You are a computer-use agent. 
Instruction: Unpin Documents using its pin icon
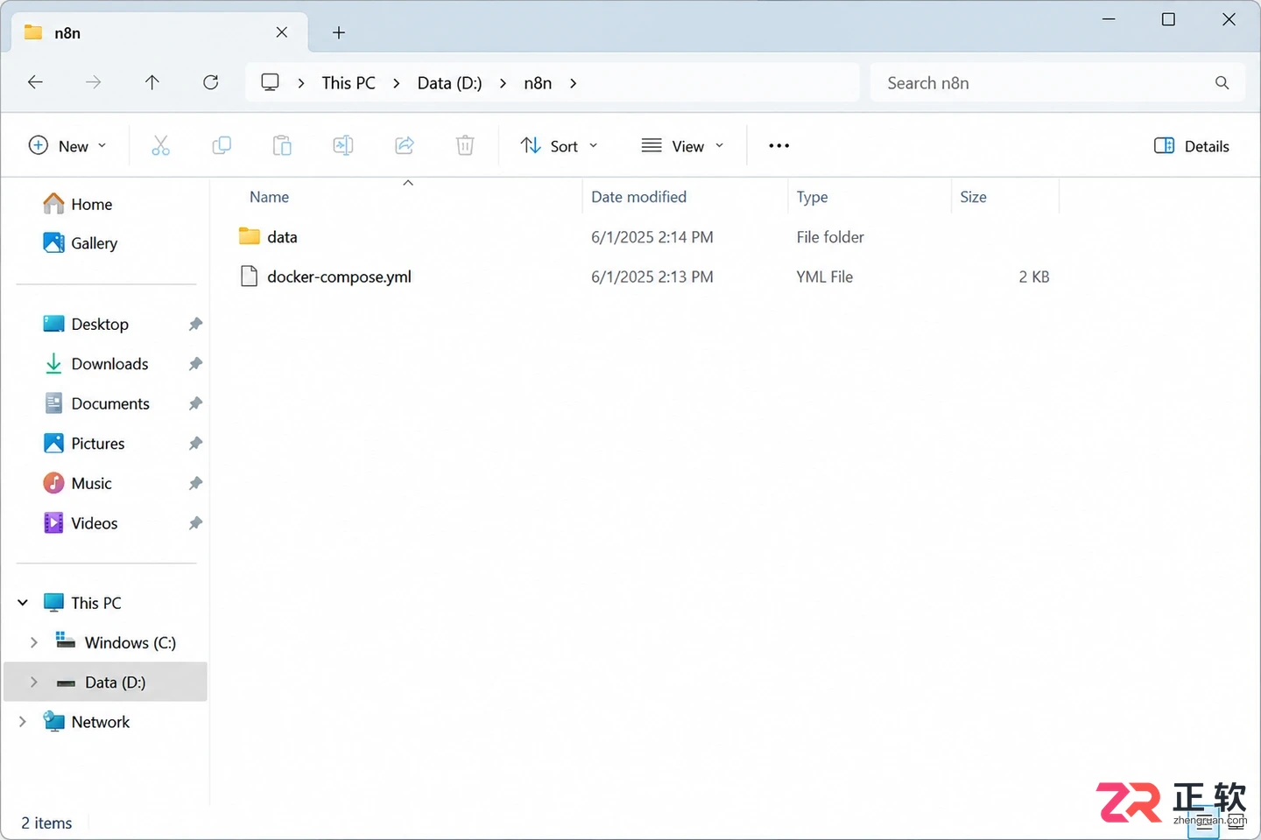point(195,404)
